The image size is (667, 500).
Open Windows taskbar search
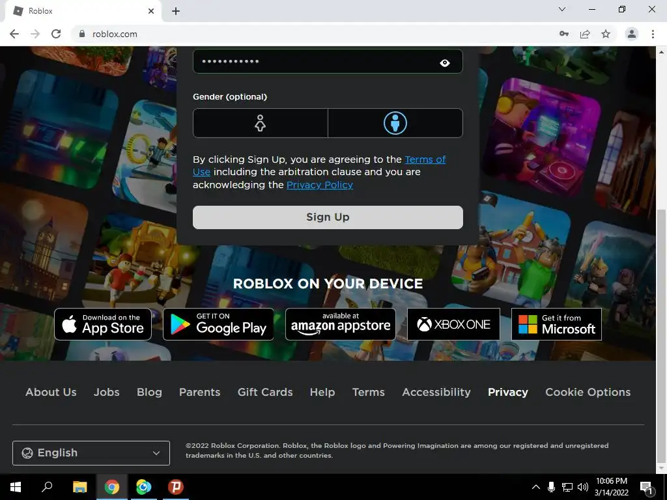click(x=47, y=487)
